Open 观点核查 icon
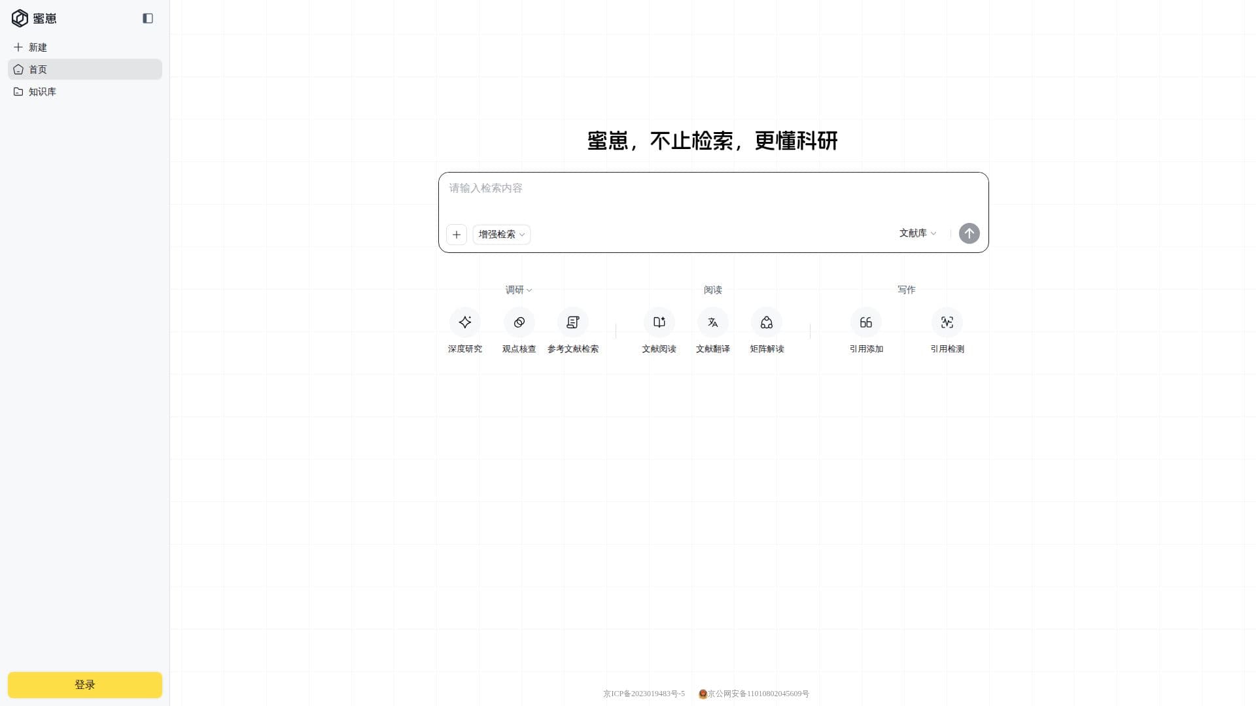 [x=519, y=322]
